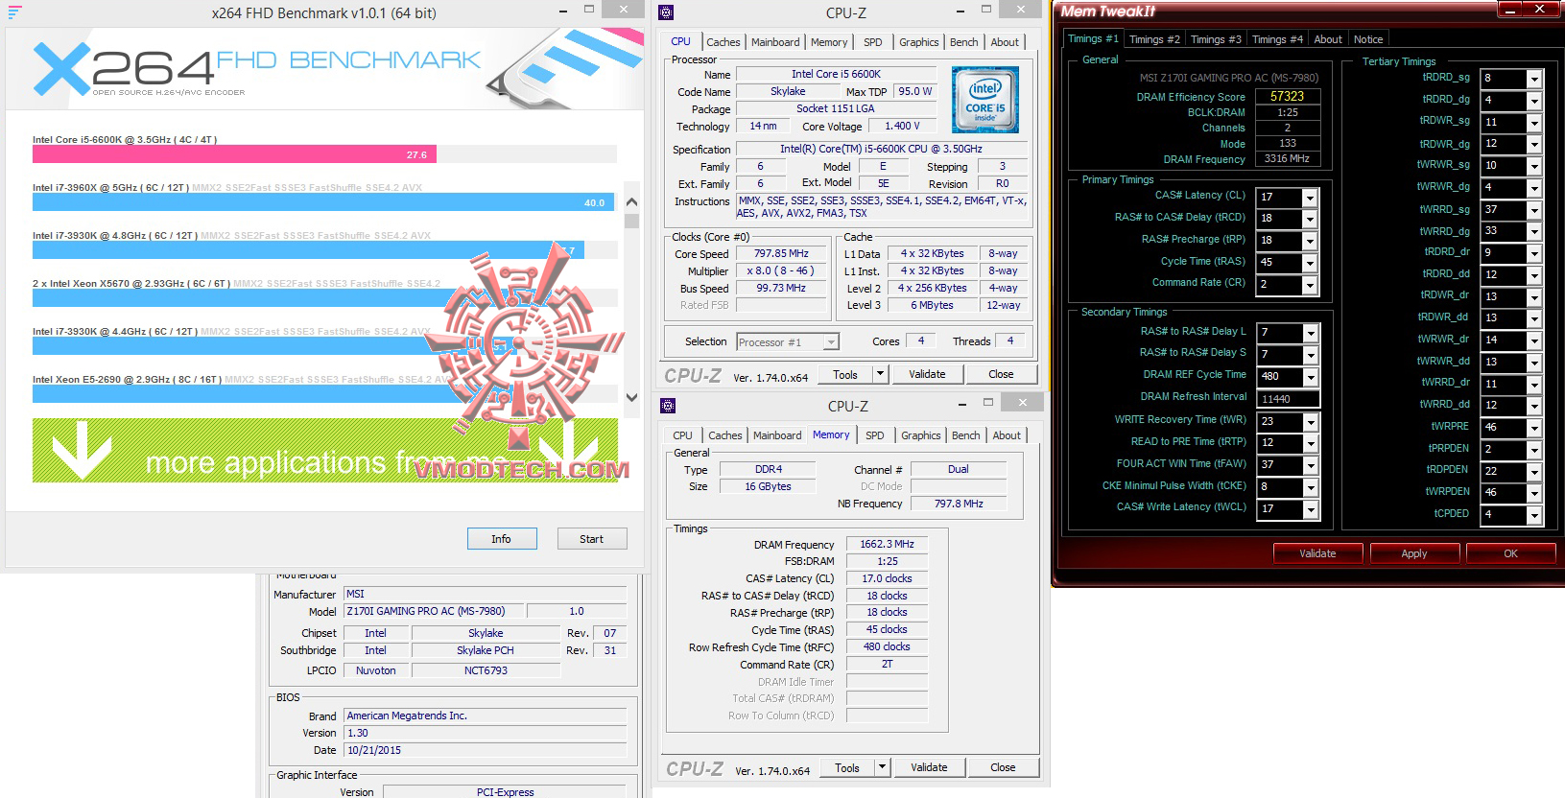1565x798 pixels.
Task: Start the x264 FHD benchmark
Action: pyautogui.click(x=592, y=539)
